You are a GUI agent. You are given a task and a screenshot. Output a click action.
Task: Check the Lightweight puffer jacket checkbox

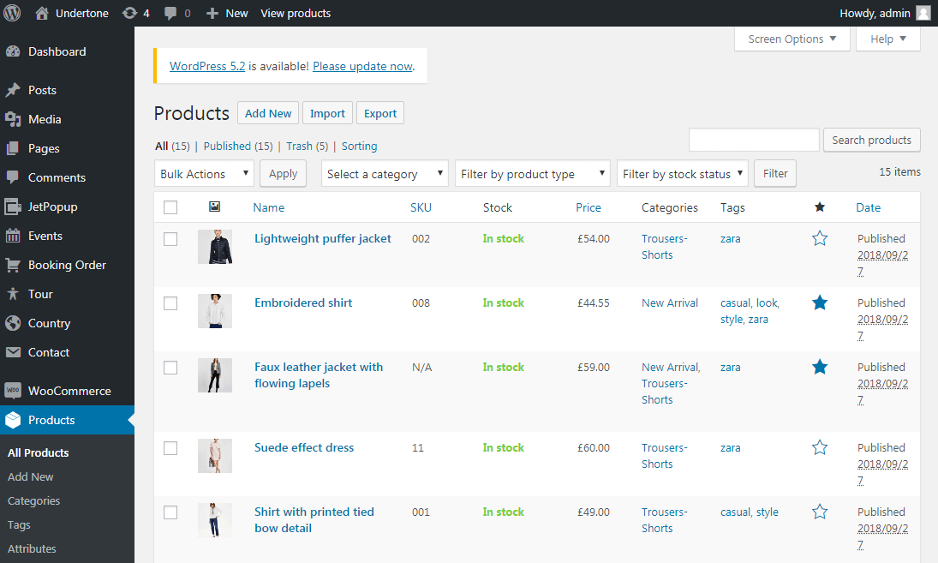coord(170,239)
